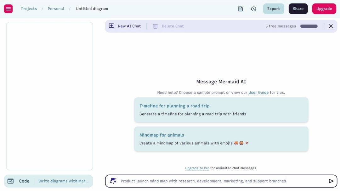Open the Upgrade to Pro link
340x192 pixels.
pyautogui.click(x=197, y=168)
